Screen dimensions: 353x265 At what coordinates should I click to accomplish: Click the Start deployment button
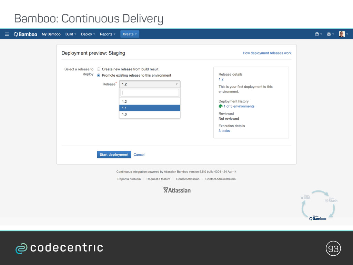point(114,155)
